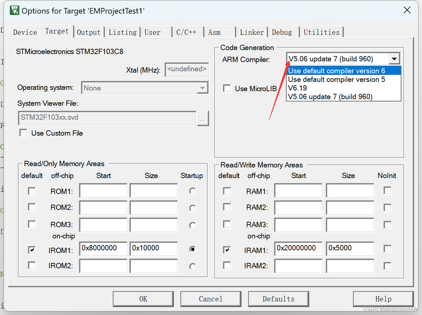
Task: Select the ROM1 Startup radio button
Action: [x=192, y=190]
